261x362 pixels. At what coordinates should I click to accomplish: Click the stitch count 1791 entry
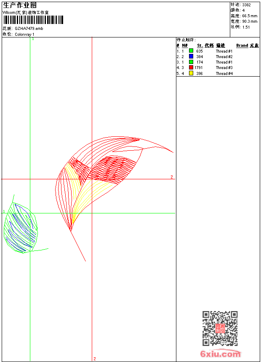(x=199, y=67)
